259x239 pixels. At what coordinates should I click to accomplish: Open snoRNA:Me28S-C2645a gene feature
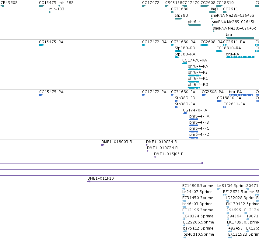(x=212, y=19)
